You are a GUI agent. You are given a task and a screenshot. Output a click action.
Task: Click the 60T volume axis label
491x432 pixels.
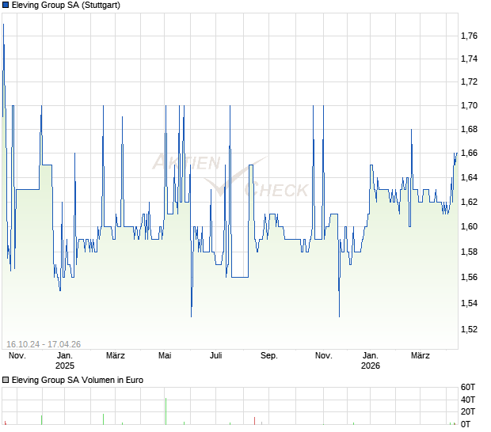point(468,387)
